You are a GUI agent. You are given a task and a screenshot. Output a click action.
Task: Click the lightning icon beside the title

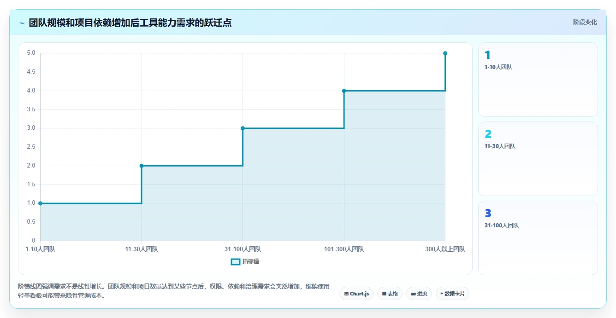22,23
